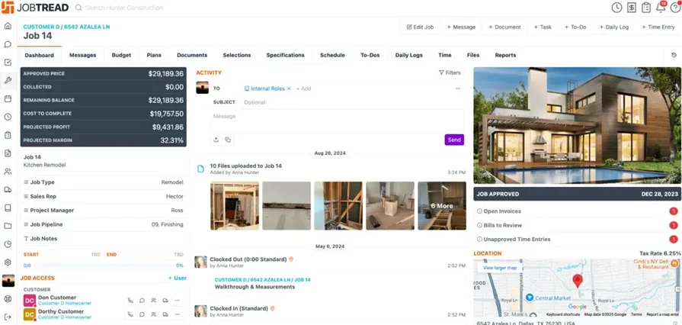Viewport: 682px width, 325px height.
Task: Go to the Home icon in the left sidebar
Action: [x=8, y=26]
